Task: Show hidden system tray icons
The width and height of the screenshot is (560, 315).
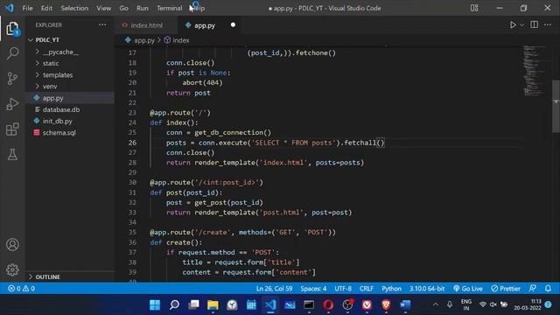Action: [x=436, y=304]
